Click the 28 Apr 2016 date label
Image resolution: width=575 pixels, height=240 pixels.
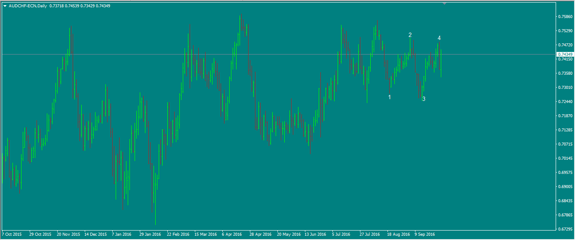(261, 235)
